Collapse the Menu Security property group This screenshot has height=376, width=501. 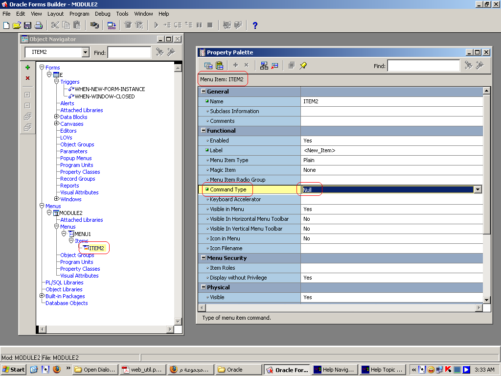pyautogui.click(x=204, y=258)
